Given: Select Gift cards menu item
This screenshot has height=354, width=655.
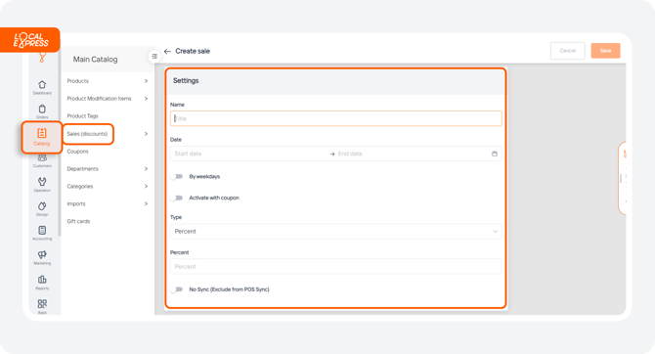Looking at the screenshot, I should 78,221.
